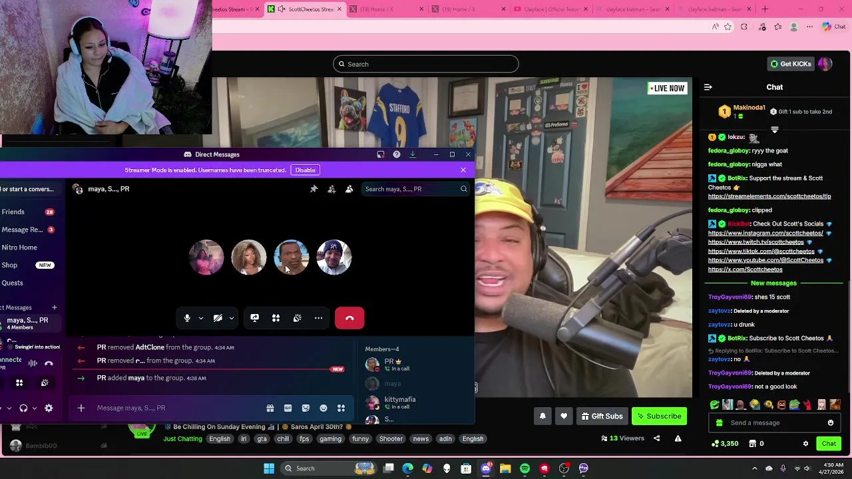
Task: Turn on camera in Discord call
Action: click(218, 318)
